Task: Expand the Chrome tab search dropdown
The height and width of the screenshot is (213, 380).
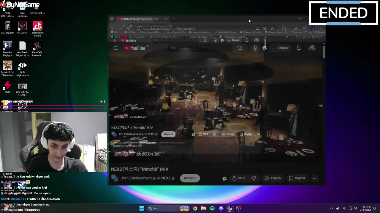Action: point(112,19)
